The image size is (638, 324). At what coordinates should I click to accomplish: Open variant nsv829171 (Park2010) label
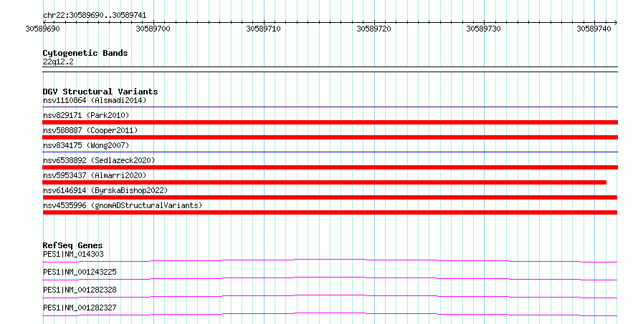pyautogui.click(x=86, y=115)
